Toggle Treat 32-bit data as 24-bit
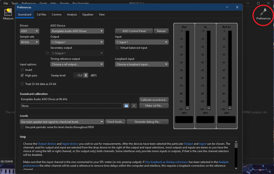This screenshot has width=274, height=174. click(22, 84)
